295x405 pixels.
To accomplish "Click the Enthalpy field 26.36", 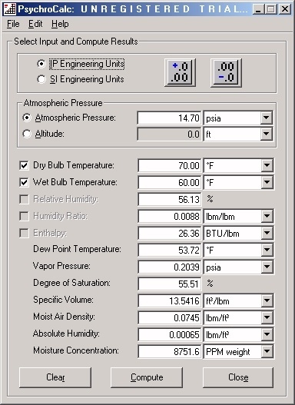I will pos(170,233).
